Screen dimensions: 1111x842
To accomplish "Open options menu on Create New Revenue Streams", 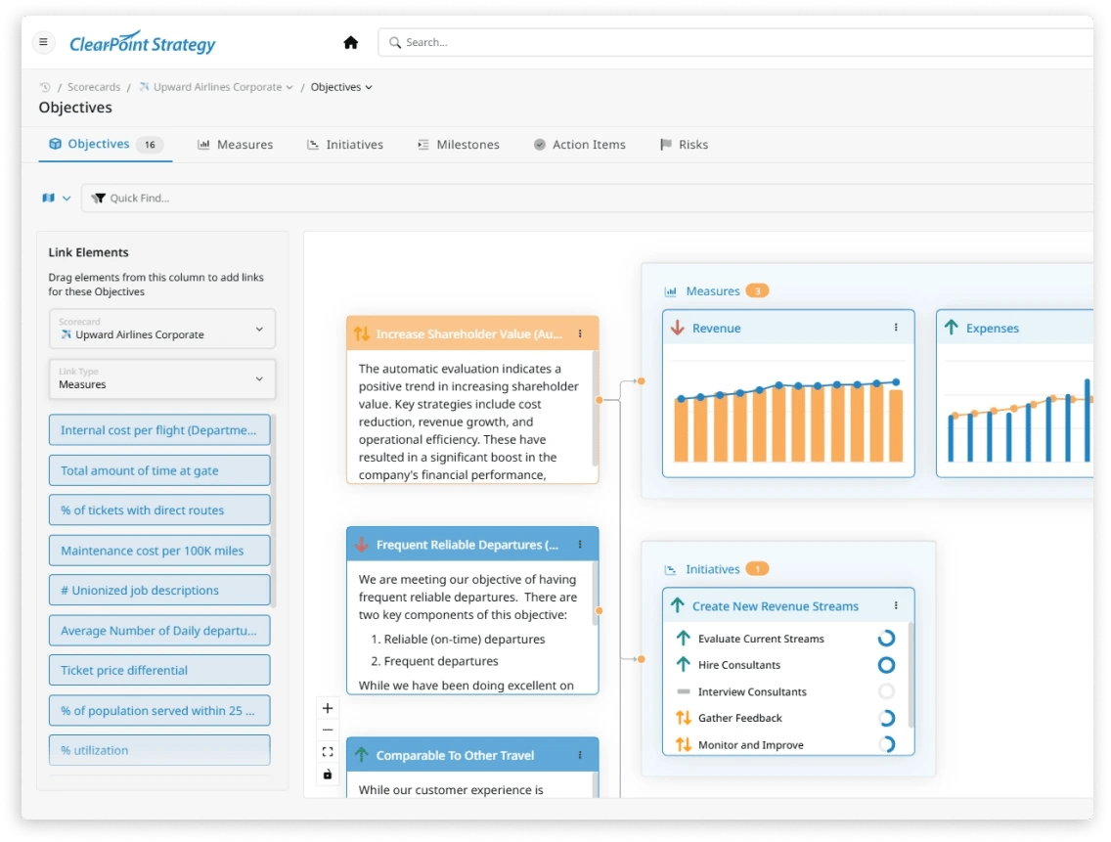I will (896, 605).
